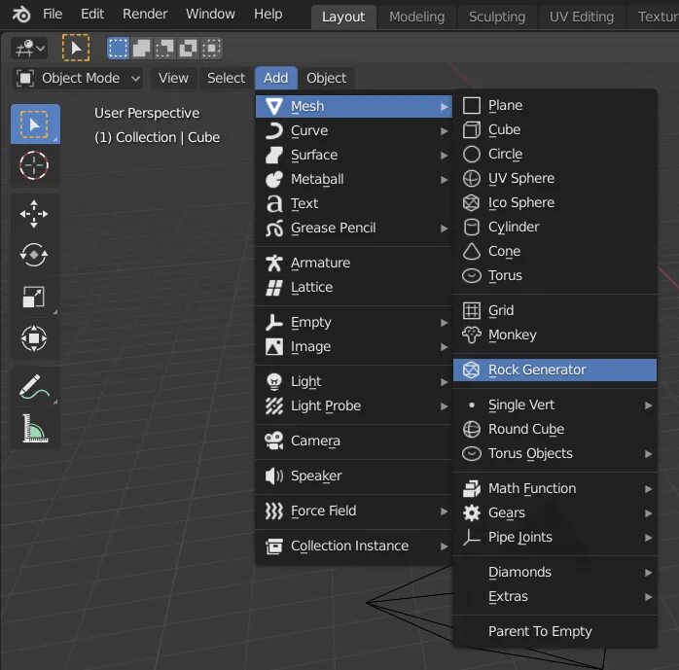Viewport: 679px width, 670px height.
Task: Expand the Empty submenu
Action: tap(354, 323)
